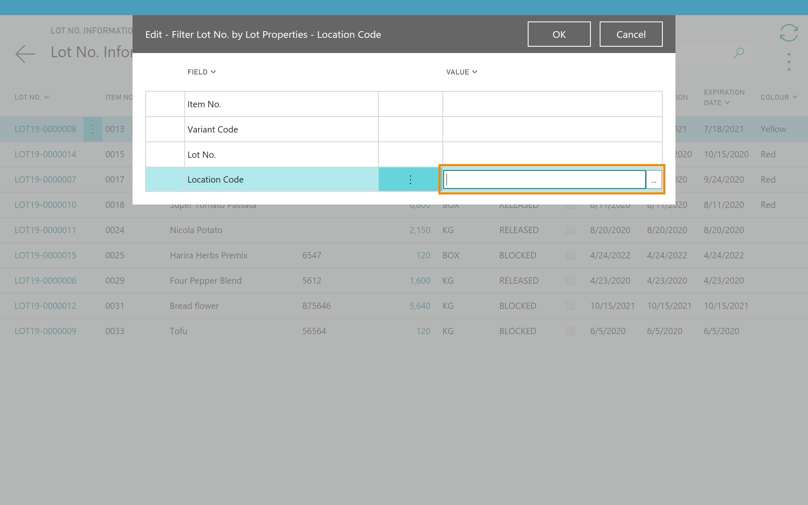Click the refresh icon at top right

(x=789, y=33)
